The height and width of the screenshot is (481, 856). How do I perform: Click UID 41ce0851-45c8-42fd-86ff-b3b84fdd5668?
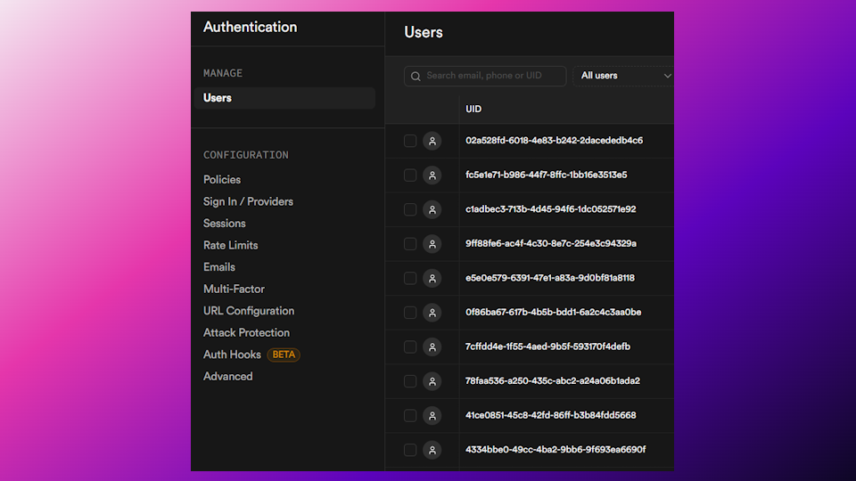(x=550, y=415)
